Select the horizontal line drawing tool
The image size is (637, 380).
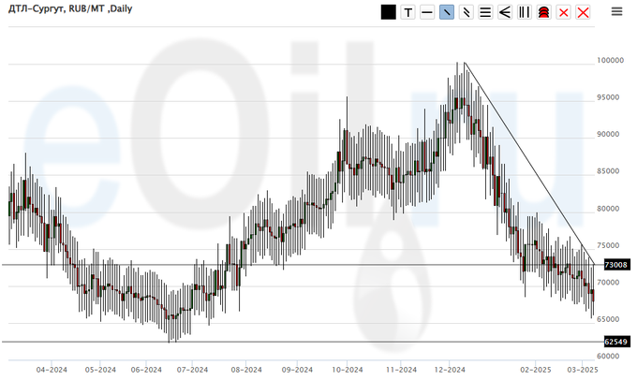click(x=427, y=12)
